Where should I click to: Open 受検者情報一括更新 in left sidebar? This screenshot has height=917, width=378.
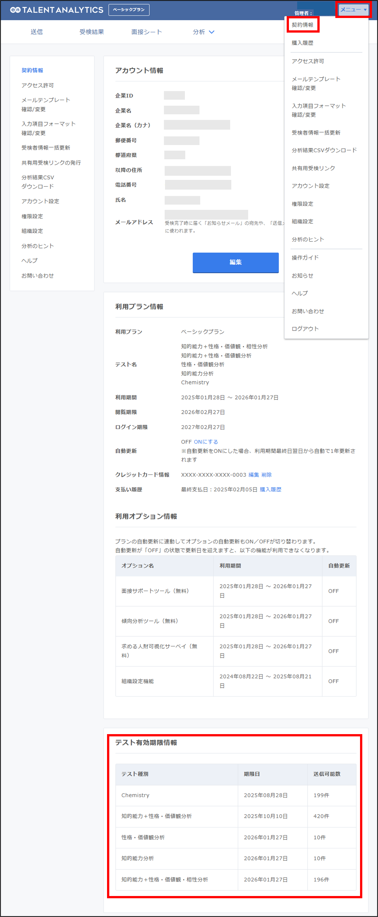46,148
